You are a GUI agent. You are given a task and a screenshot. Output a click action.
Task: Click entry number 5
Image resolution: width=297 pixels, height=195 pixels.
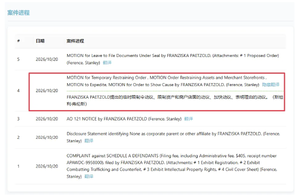(x=18, y=60)
